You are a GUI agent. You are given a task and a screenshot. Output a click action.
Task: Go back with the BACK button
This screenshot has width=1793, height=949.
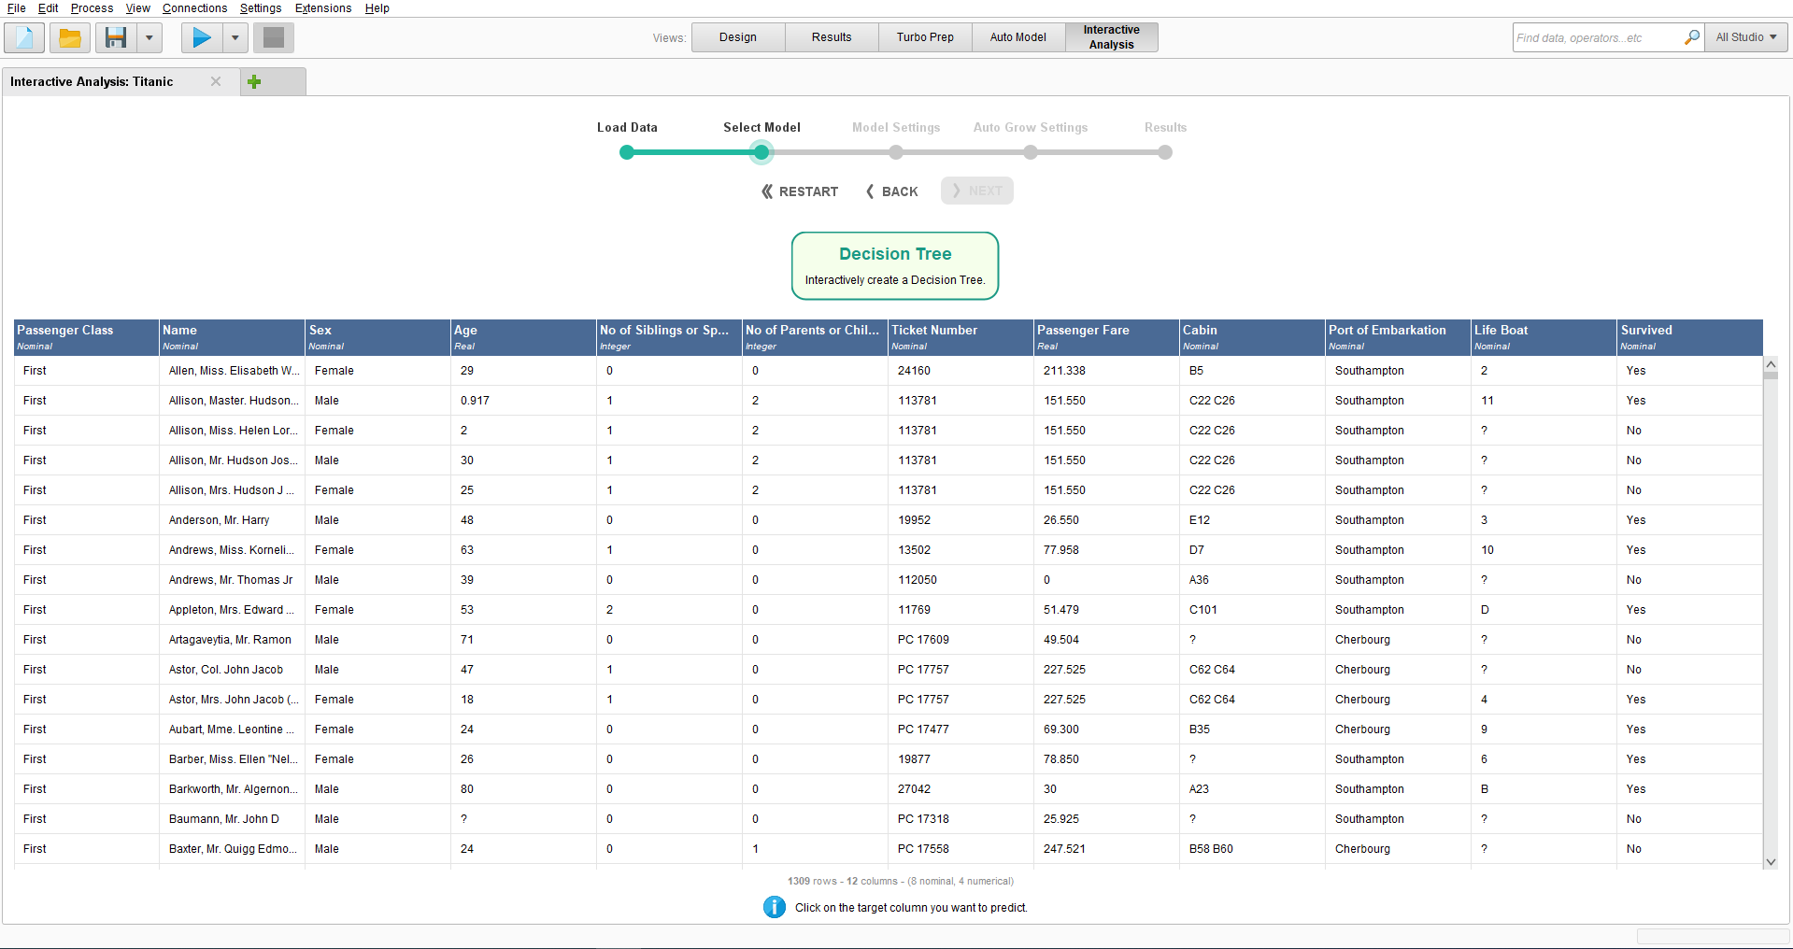click(892, 191)
